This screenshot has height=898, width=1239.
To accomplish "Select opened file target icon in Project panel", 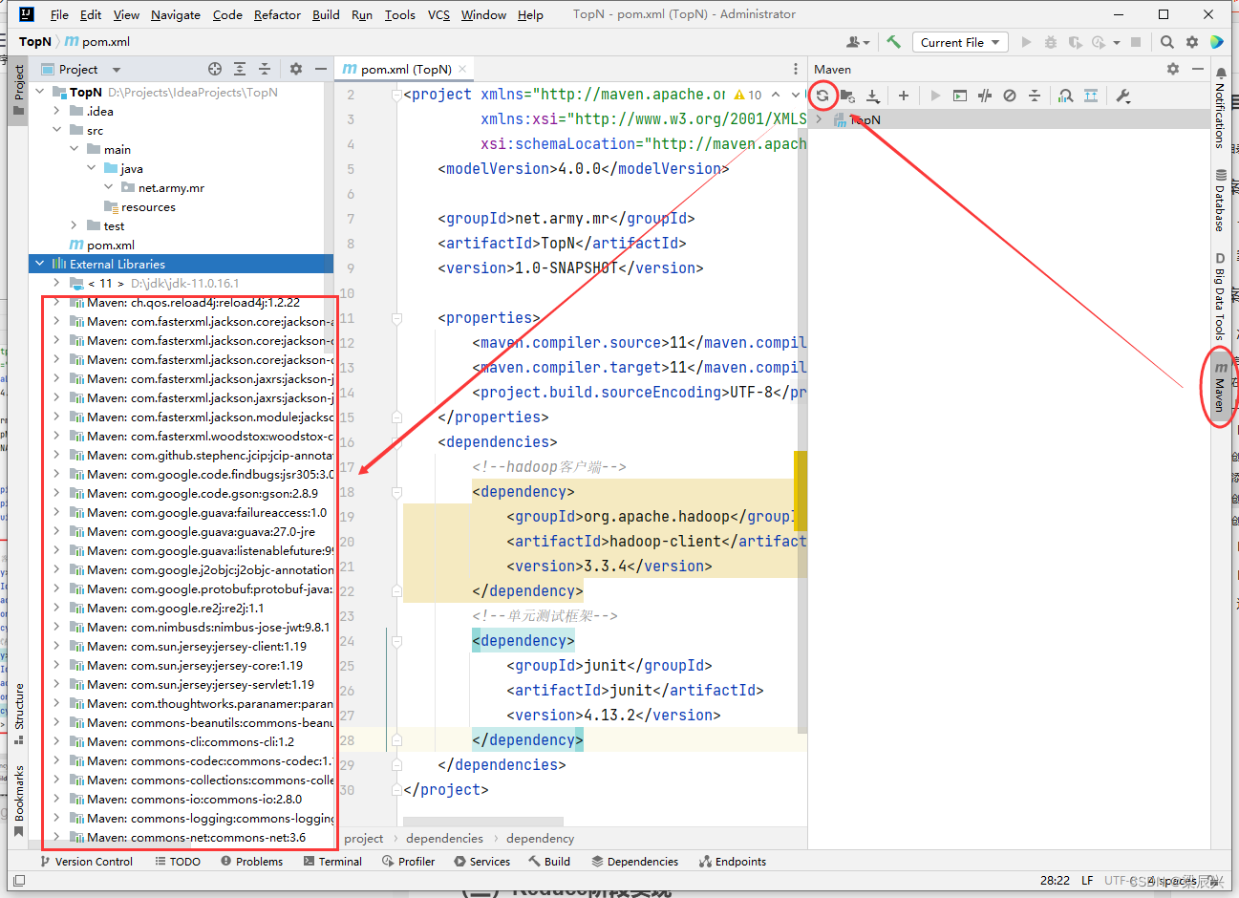I will pos(215,69).
